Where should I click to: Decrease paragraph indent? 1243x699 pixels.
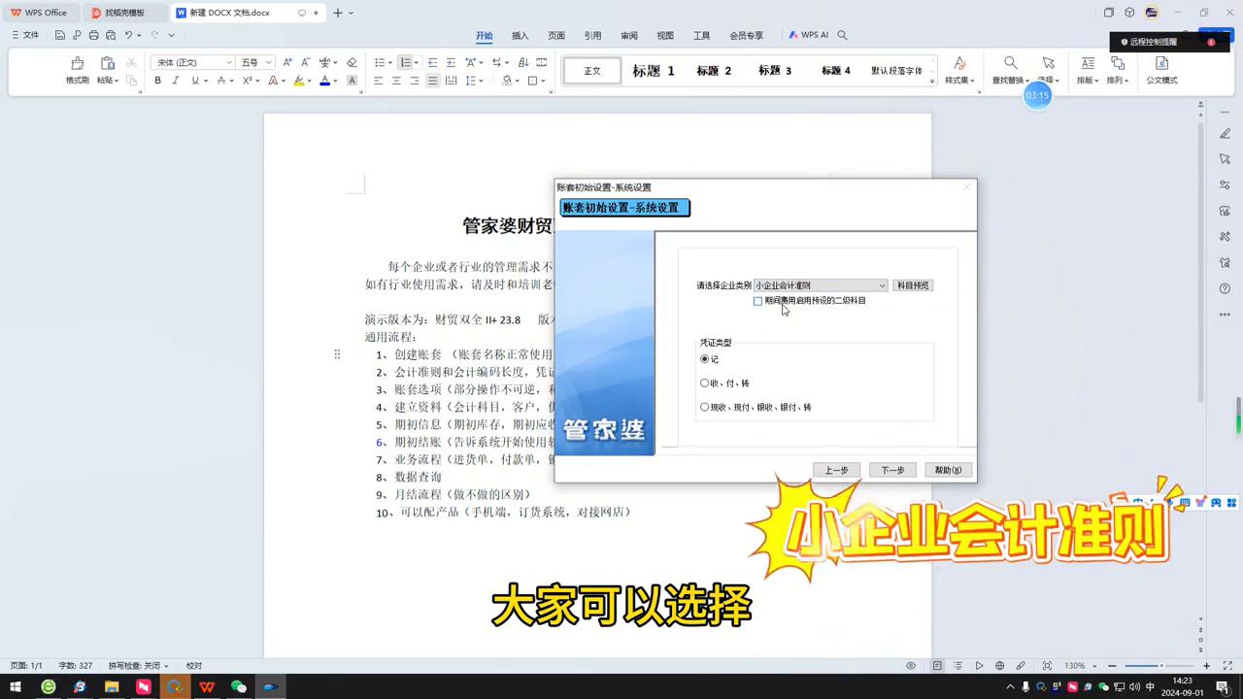(x=433, y=62)
